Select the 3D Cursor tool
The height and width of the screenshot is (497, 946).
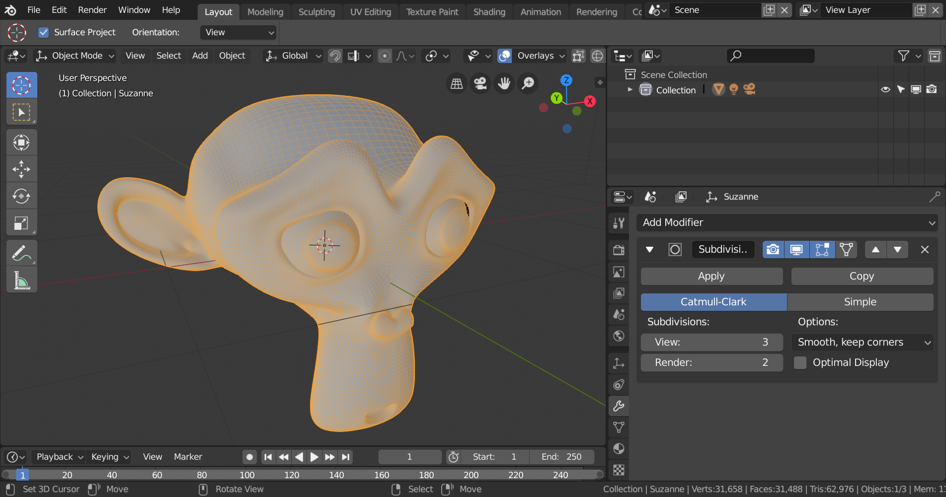[x=21, y=85]
